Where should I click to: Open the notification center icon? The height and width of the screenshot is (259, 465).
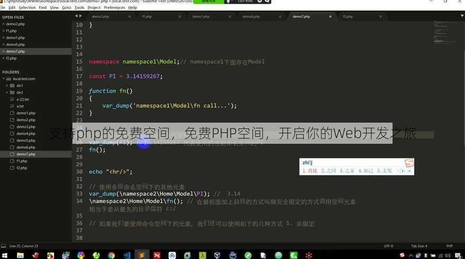[458, 255]
